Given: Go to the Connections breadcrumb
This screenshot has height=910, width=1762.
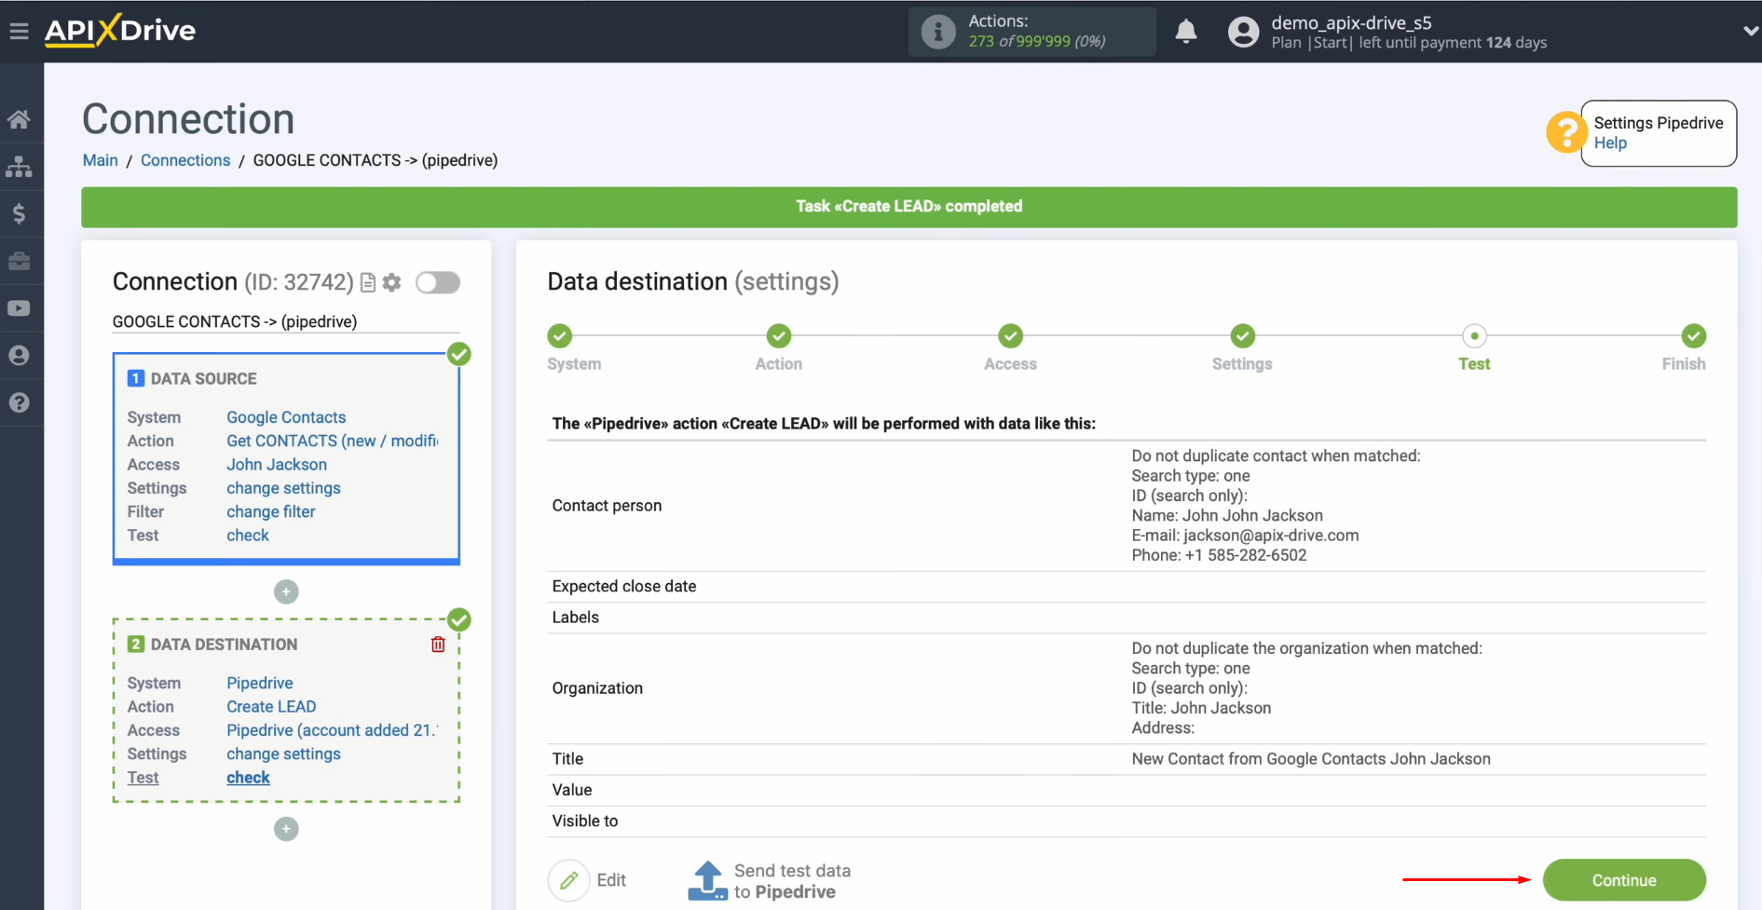Looking at the screenshot, I should pos(185,160).
